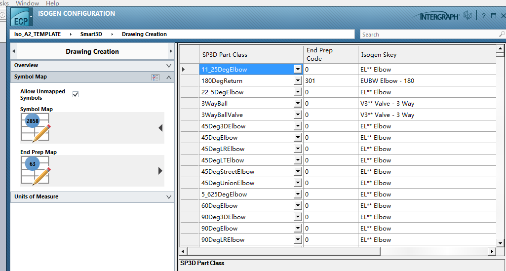Open the Window menu

[x=28, y=3]
